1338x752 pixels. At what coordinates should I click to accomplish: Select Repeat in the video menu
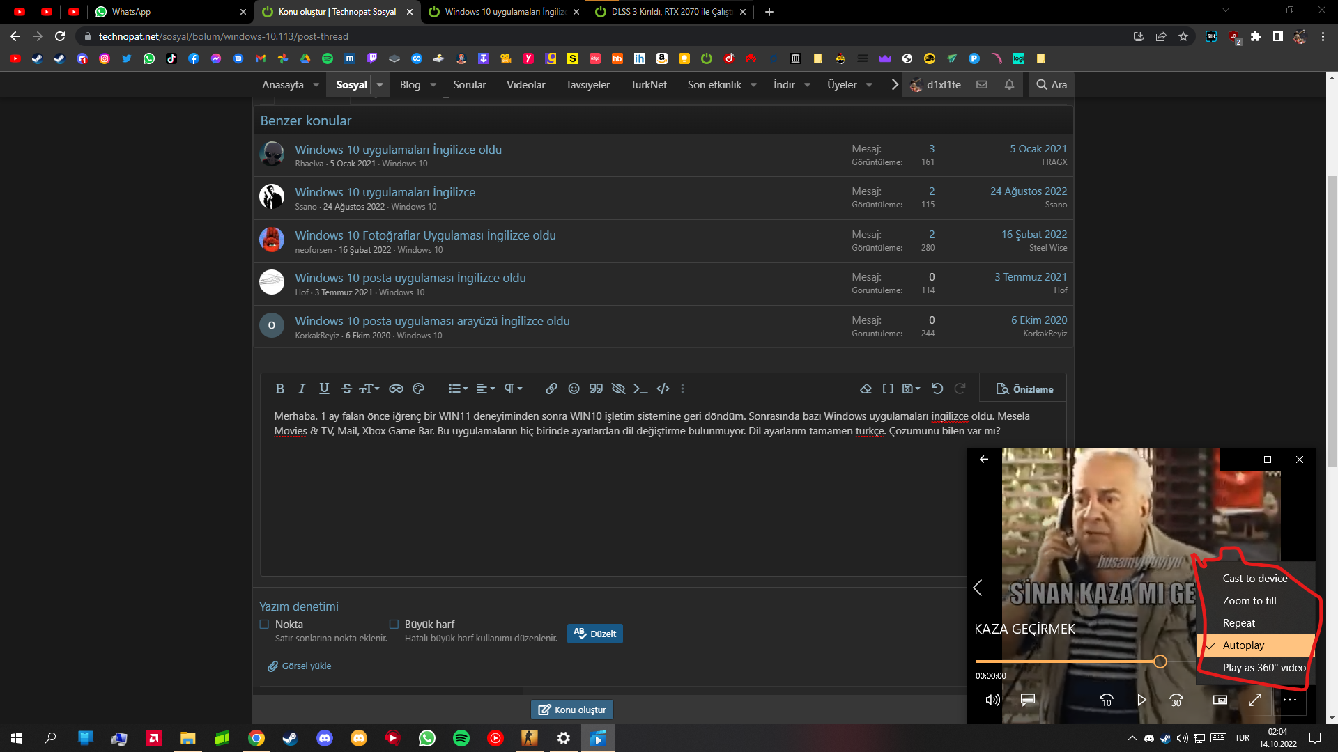pyautogui.click(x=1238, y=623)
